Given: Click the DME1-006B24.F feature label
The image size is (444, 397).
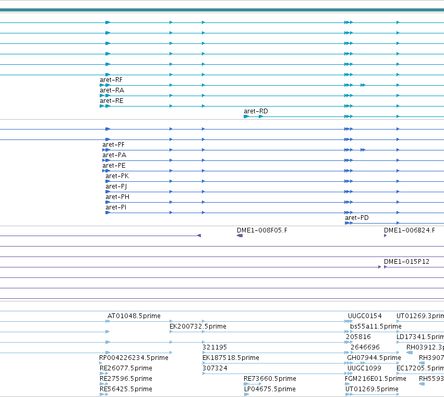Looking at the screenshot, I should coord(410,230).
